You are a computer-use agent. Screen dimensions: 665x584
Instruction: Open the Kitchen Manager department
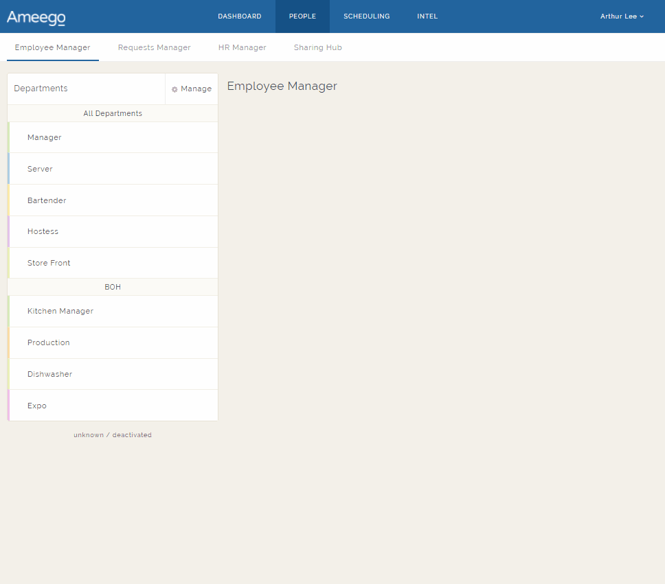click(x=60, y=311)
